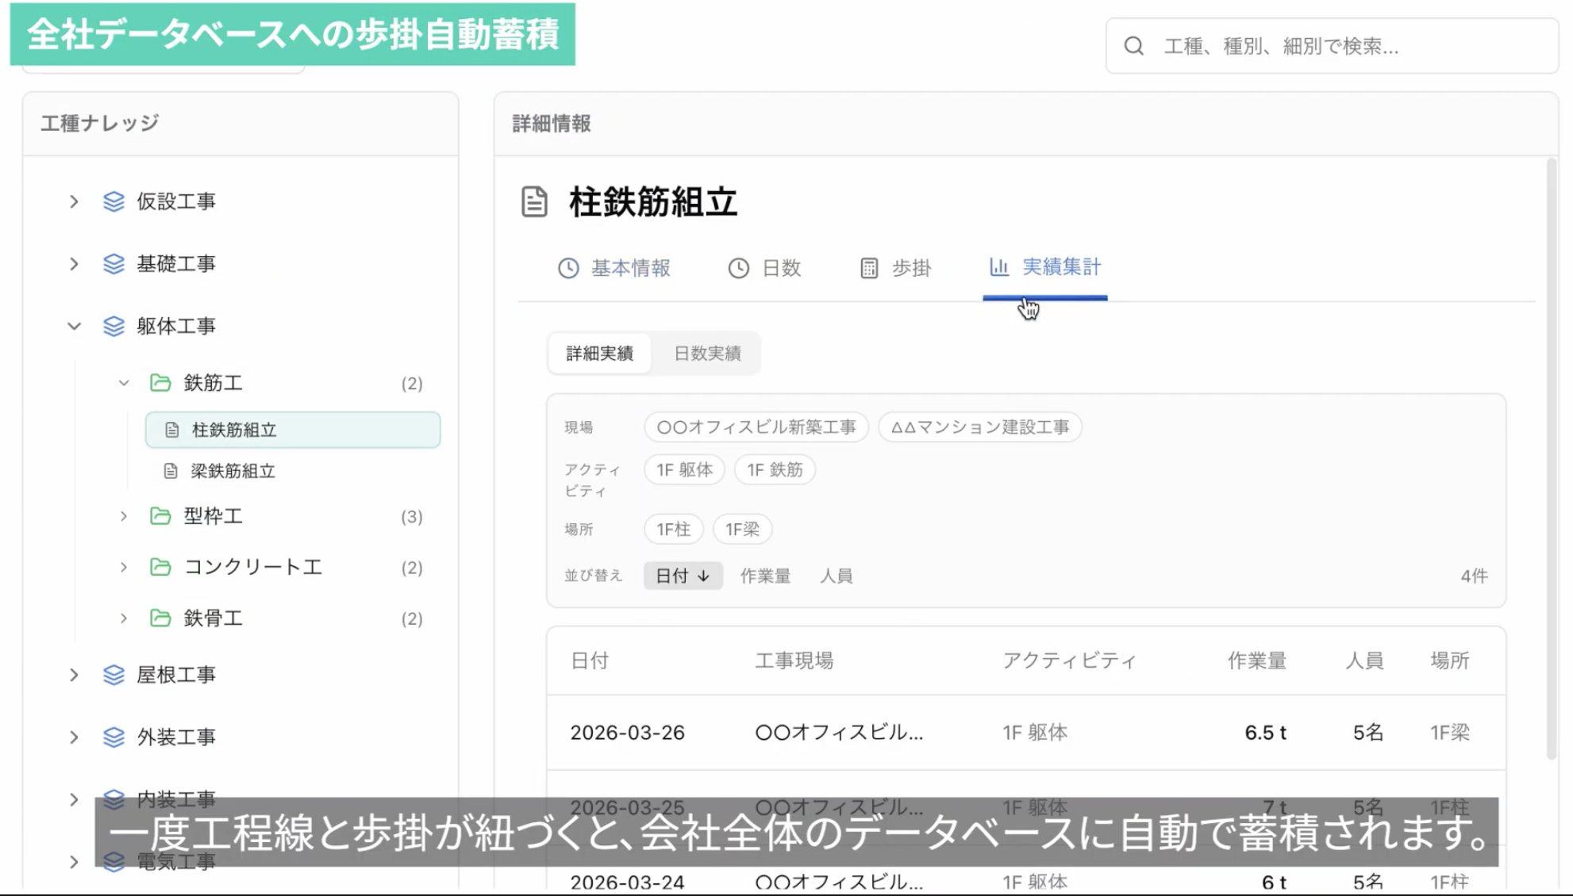Select the 日数実績 segment
The height and width of the screenshot is (896, 1573).
coord(707,353)
